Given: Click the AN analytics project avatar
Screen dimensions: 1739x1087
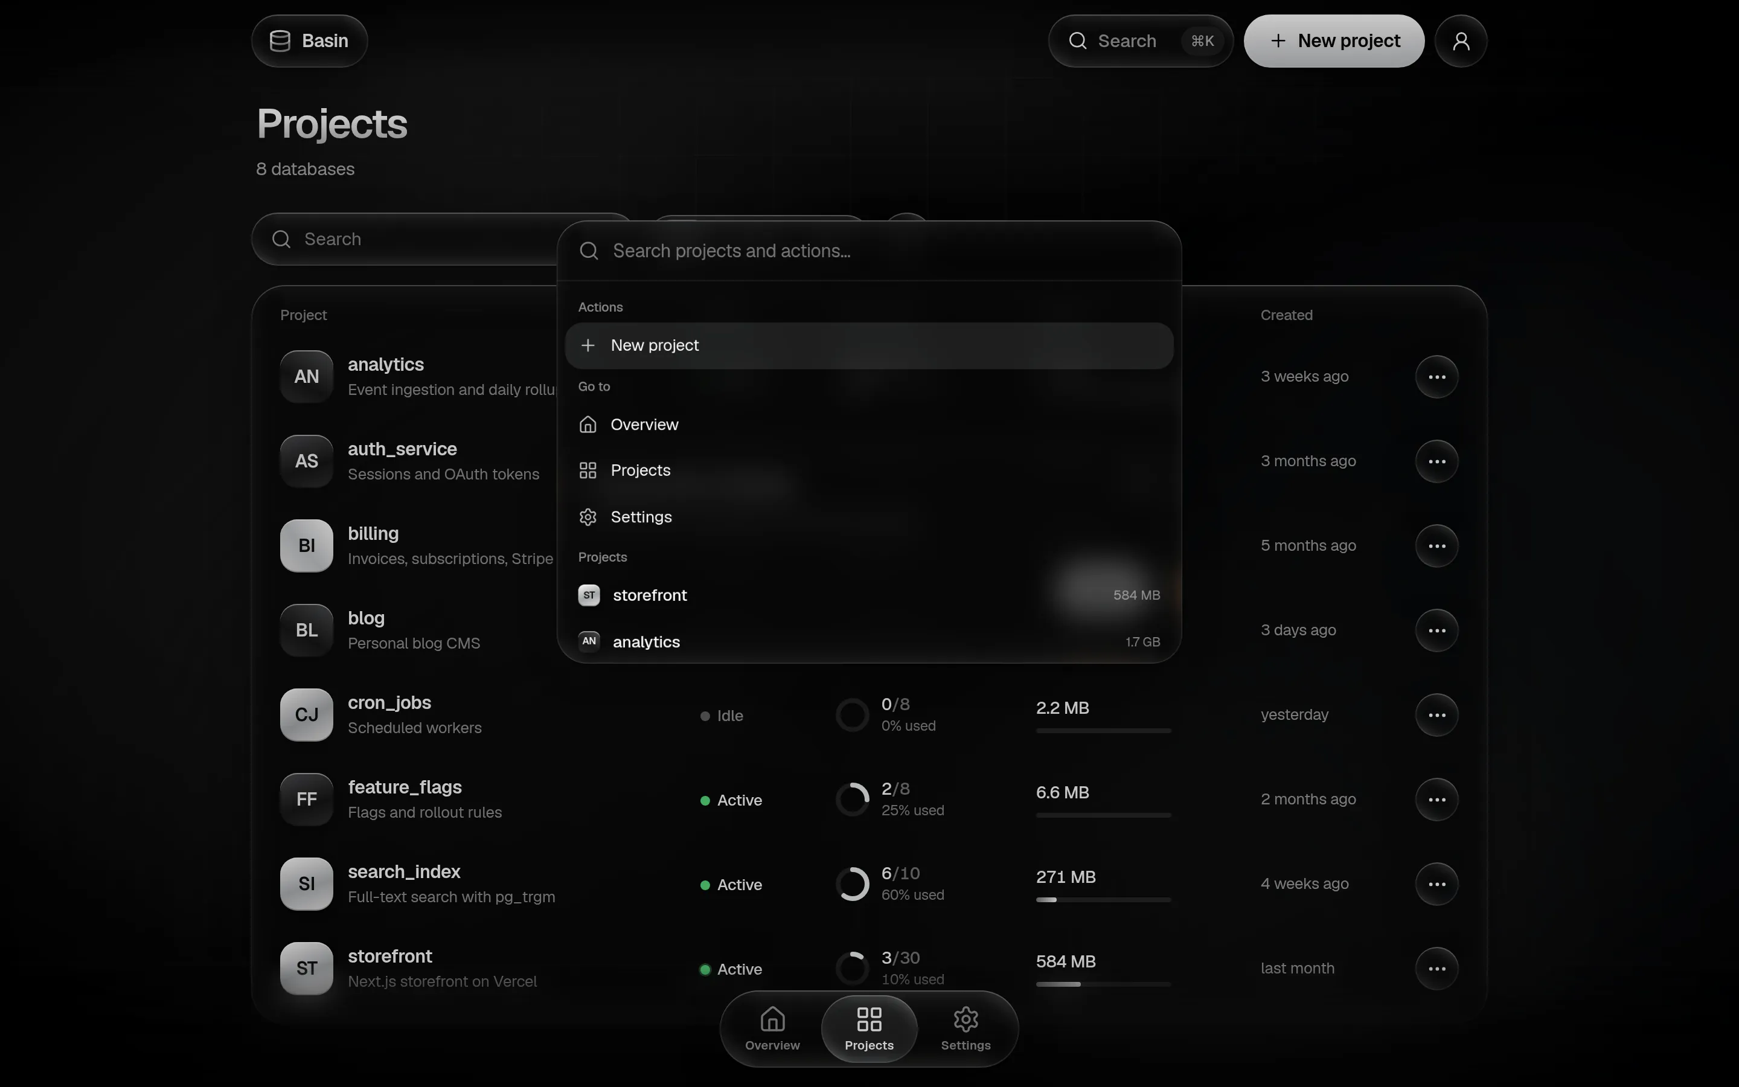Looking at the screenshot, I should click(x=307, y=377).
